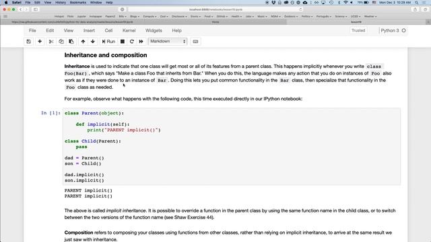Image resolution: width=431 pixels, height=242 pixels.
Task: Expand the Music bookmarks folder
Action: pyautogui.click(x=262, y=16)
